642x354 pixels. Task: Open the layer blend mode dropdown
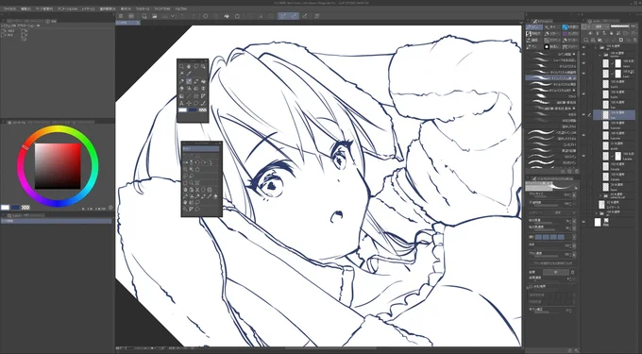tap(600, 26)
